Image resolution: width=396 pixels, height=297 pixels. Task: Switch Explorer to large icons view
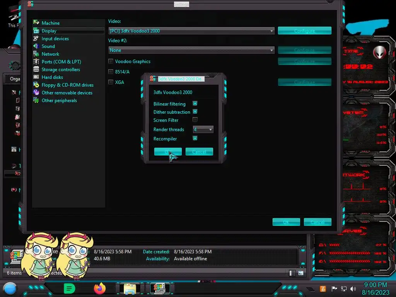point(301,273)
